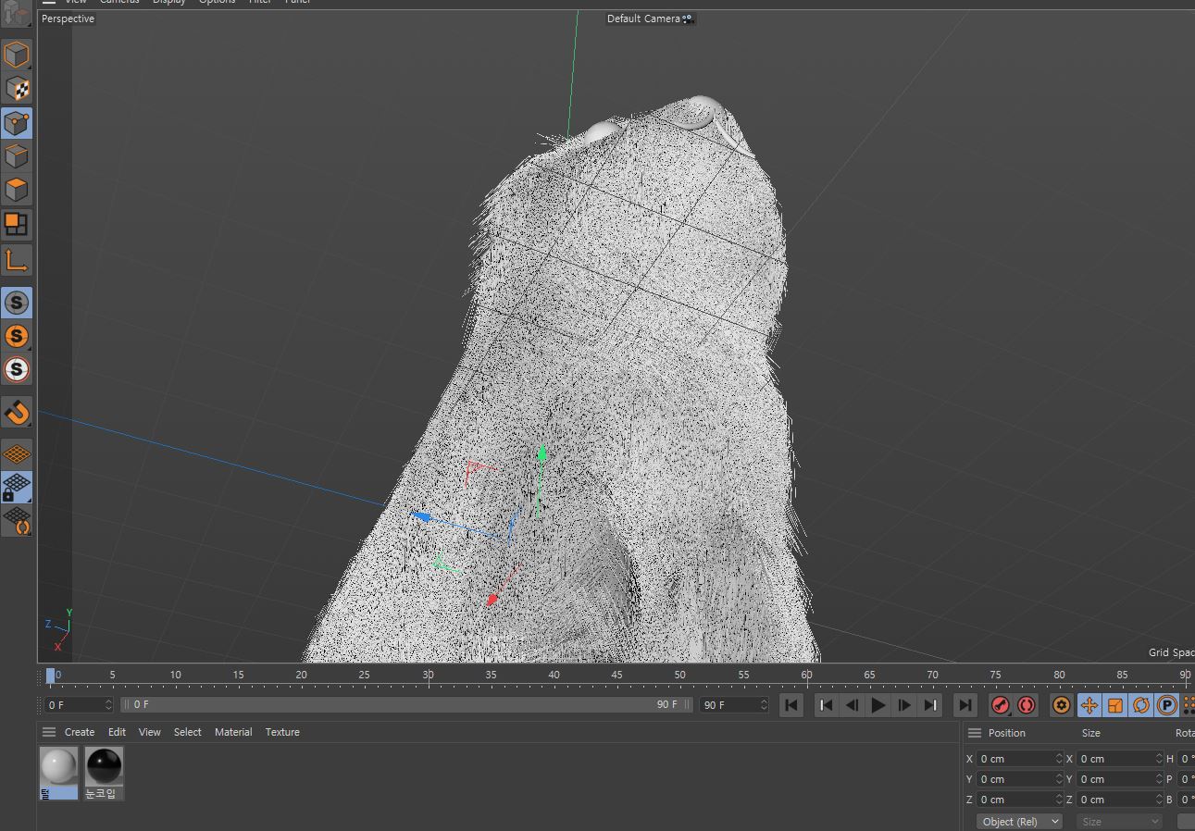Viewport: 1195px width, 831px height.
Task: Play the animation forwards
Action: [x=878, y=705]
